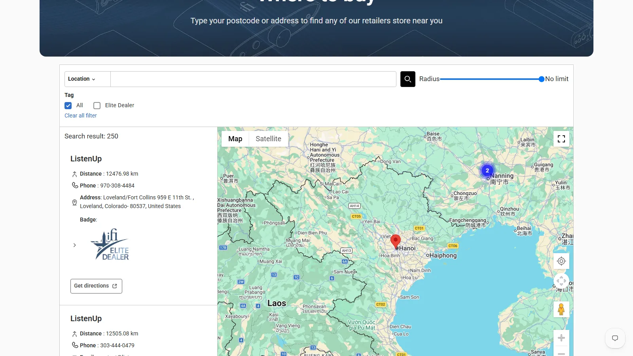Viewport: 633px width, 356px height.
Task: Enable the Elite Dealer tag filter
Action: pos(97,105)
